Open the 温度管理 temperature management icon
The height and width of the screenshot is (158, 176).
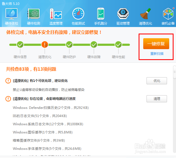coord(56,14)
